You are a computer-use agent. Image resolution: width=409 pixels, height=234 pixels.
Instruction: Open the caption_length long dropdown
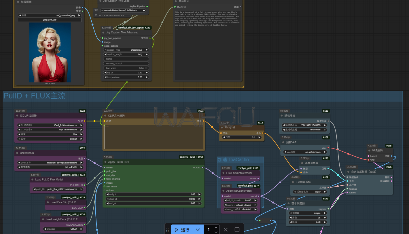pyautogui.click(x=126, y=54)
